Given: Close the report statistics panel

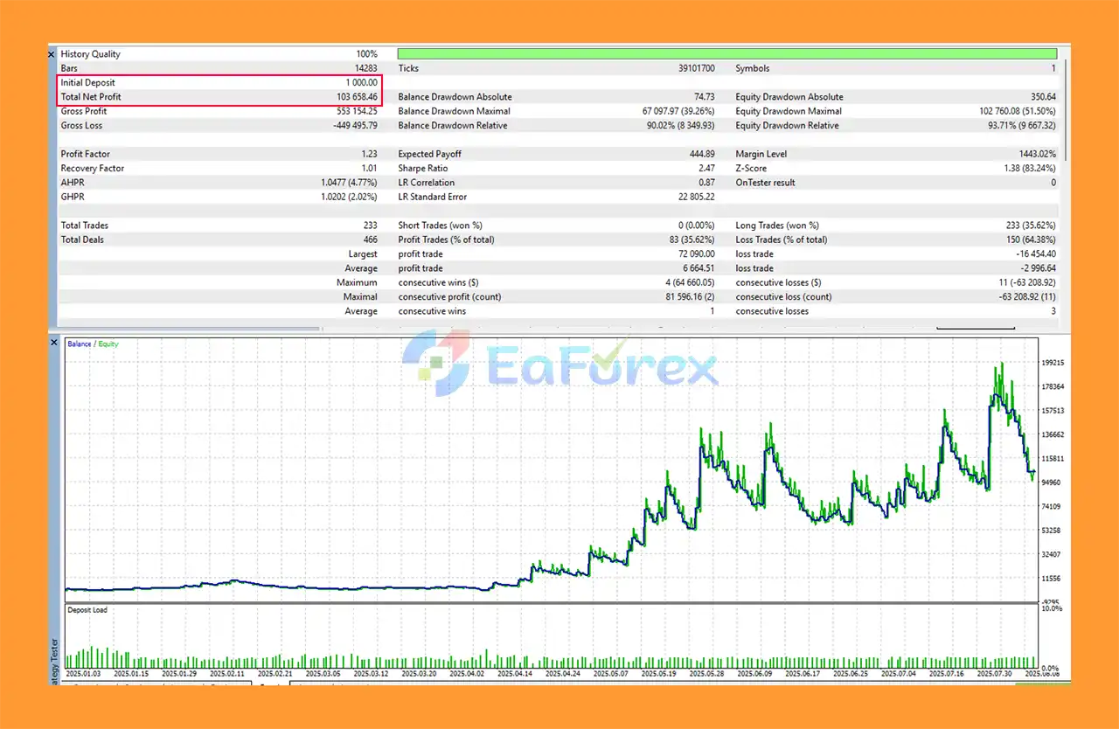Looking at the screenshot, I should click(x=52, y=54).
